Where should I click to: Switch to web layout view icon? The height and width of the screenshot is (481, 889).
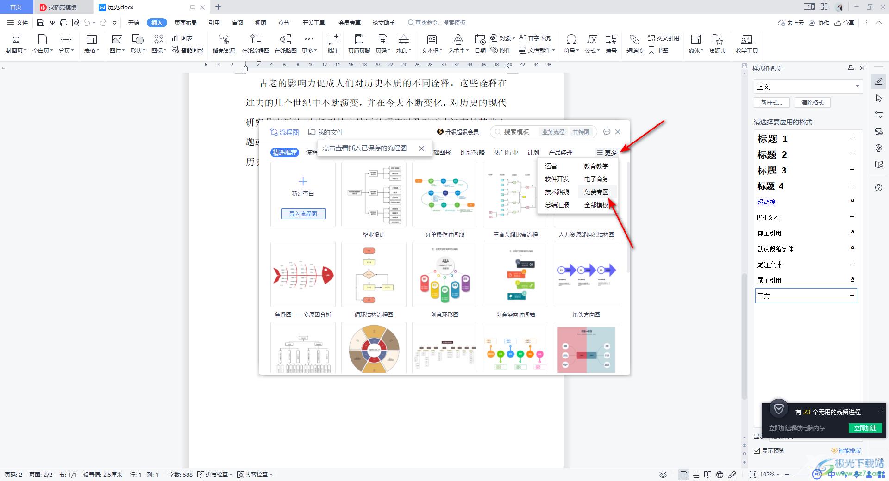pos(720,475)
